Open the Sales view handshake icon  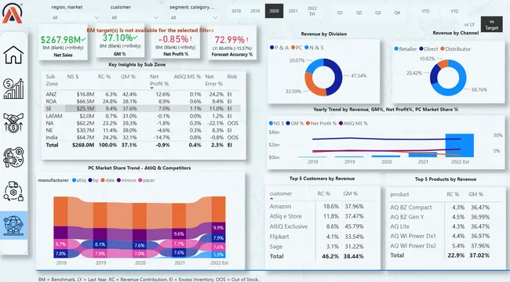(13, 123)
